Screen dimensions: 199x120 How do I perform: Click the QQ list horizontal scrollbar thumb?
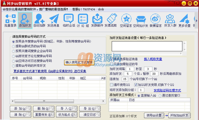(x=44, y=101)
